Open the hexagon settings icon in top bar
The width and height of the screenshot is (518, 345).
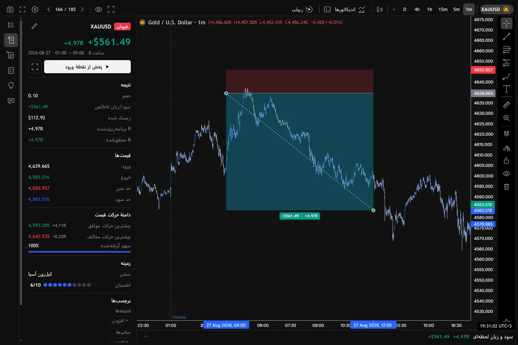point(35,9)
